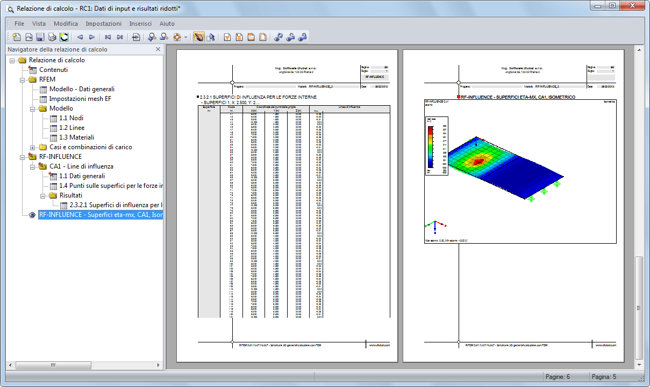Select 1.2 Linee in the tree
Viewport: 650px width, 387px height.
tap(72, 128)
